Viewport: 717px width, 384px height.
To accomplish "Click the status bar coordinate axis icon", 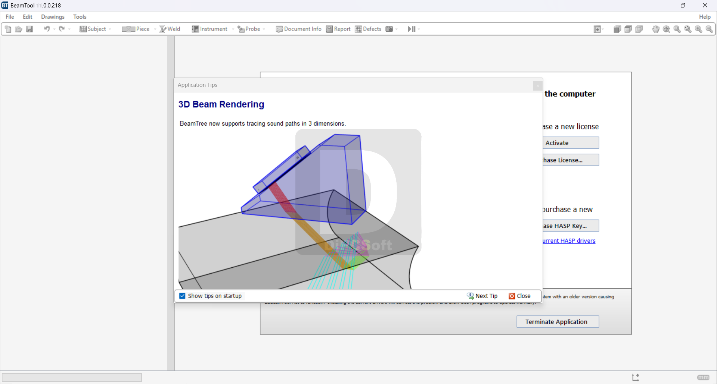I will 636,377.
